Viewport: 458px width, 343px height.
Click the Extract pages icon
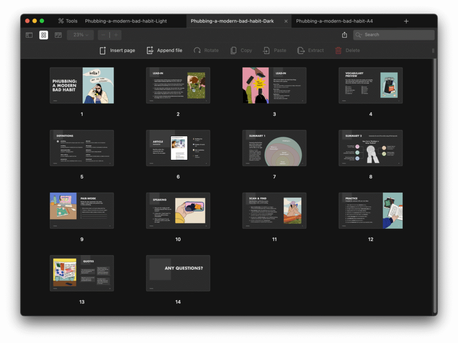(301, 51)
